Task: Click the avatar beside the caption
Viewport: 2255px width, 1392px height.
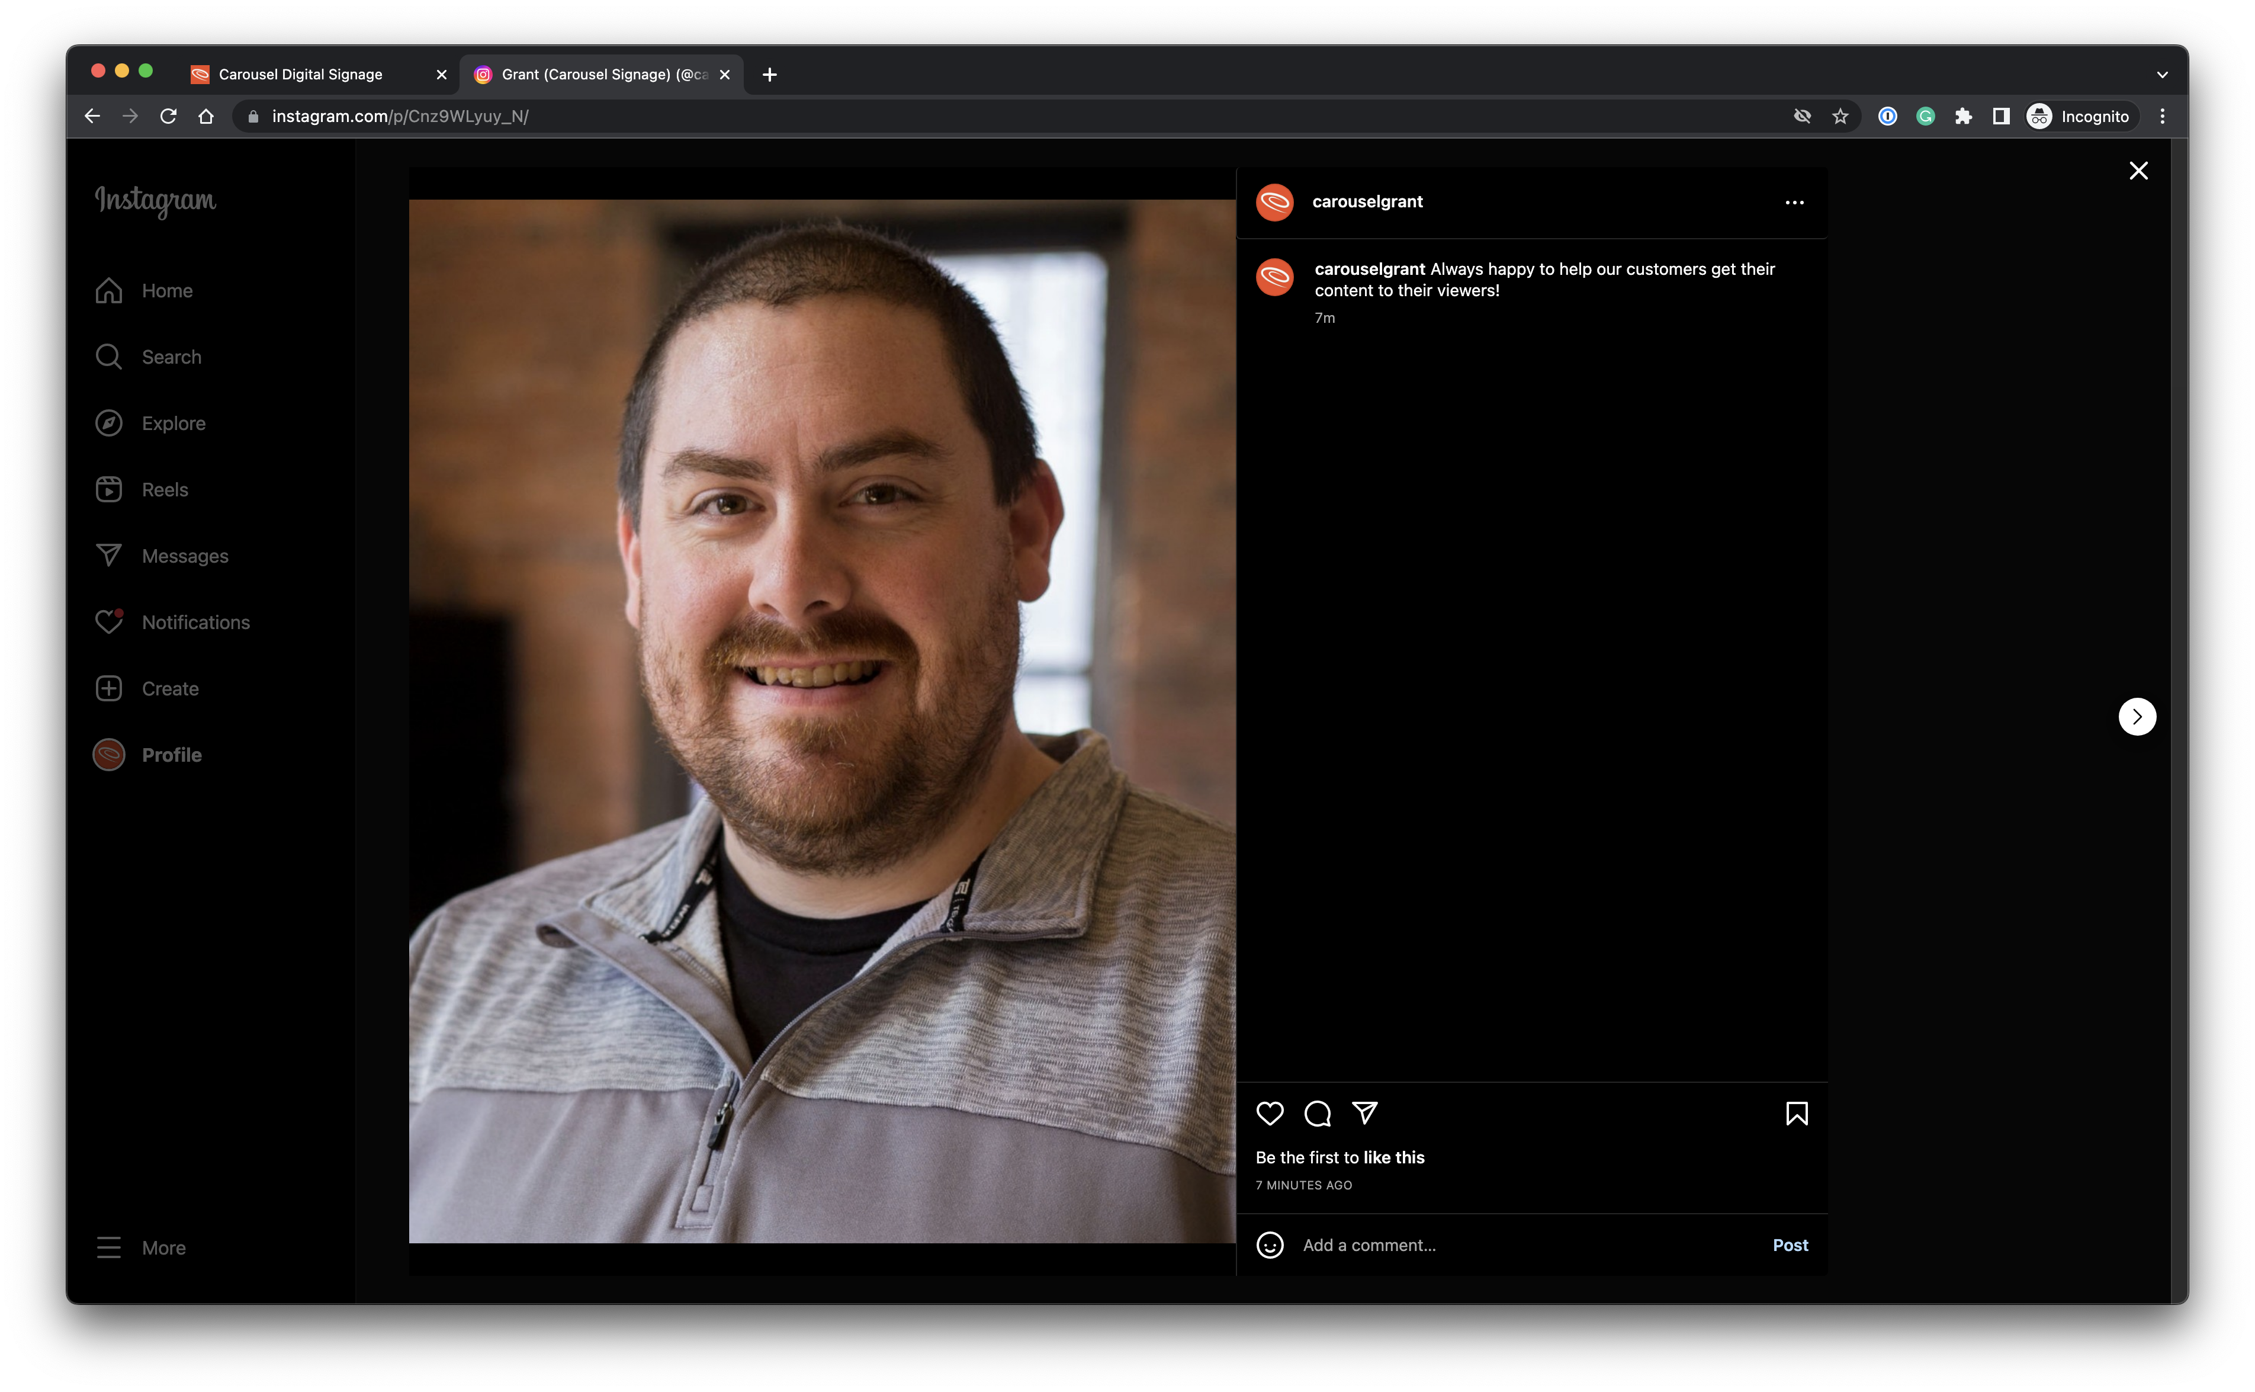Action: point(1275,277)
